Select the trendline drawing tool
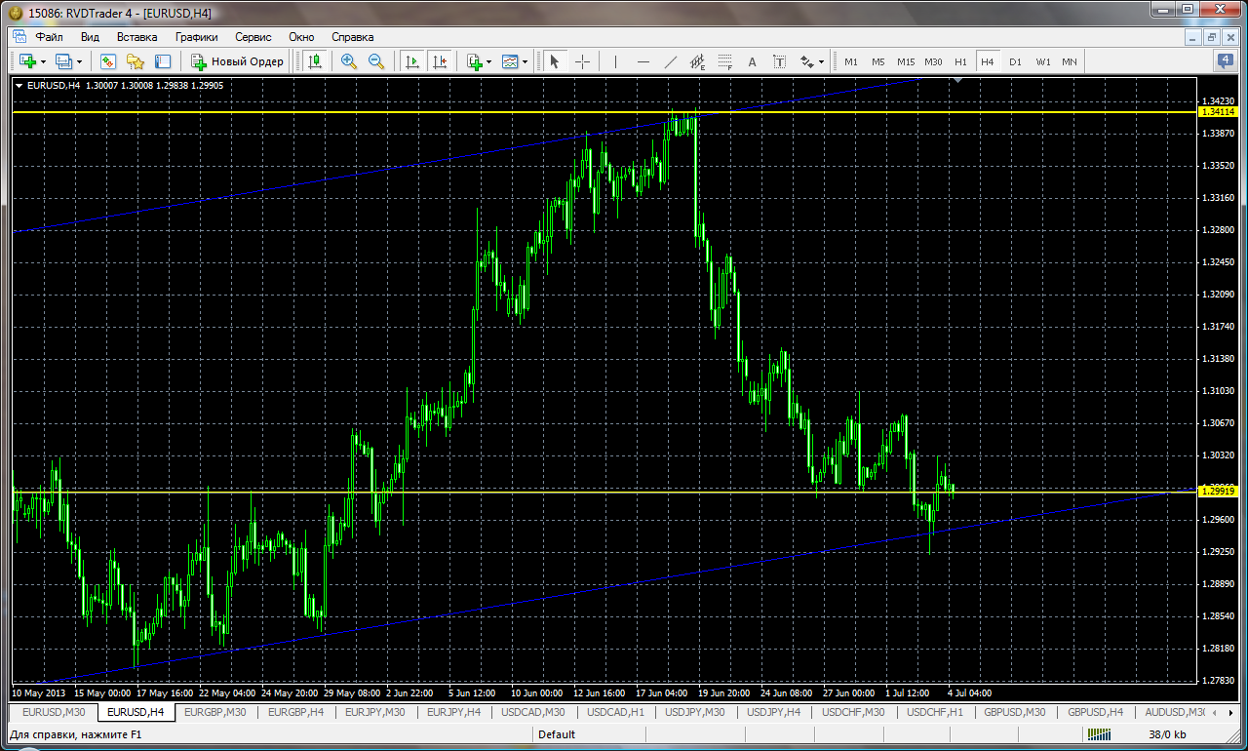The height and width of the screenshot is (751, 1248). 670,61
